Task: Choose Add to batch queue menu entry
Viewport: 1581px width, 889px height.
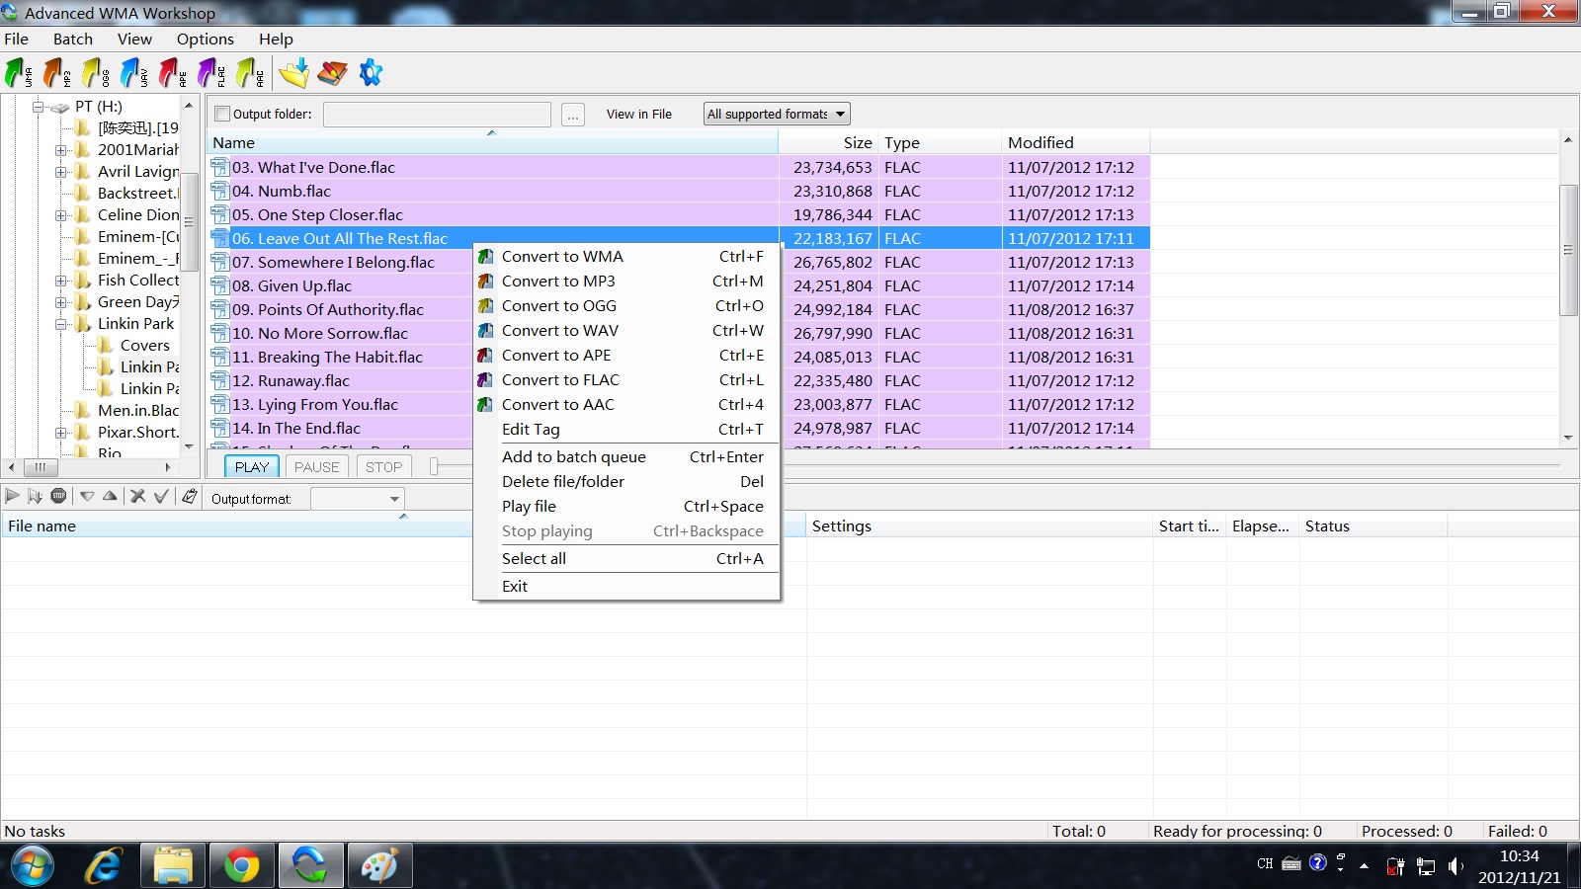Action: 626,457
